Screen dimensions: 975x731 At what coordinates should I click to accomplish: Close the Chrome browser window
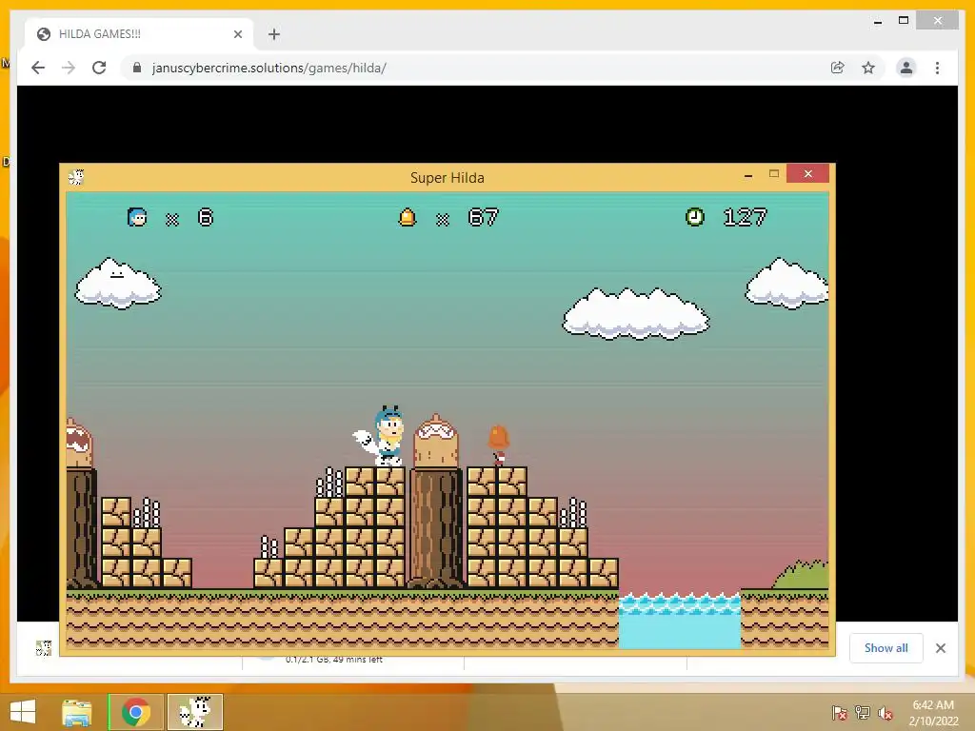click(938, 21)
